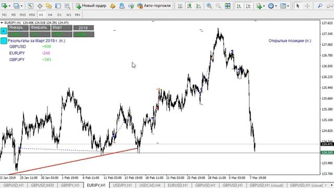Set timeframe to H4
Image resolution: width=334 pixels, height=188 pixels.
tap(50, 15)
